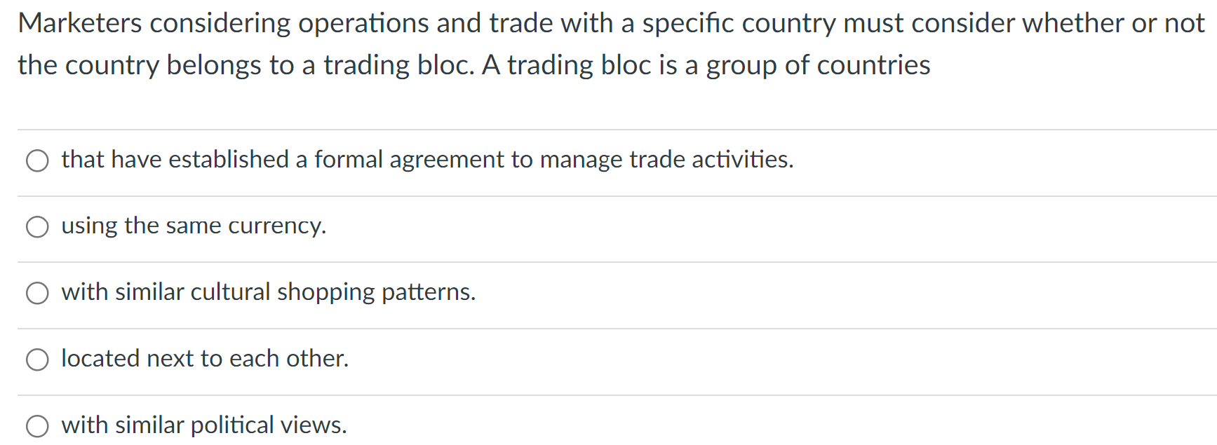Choose the third radio button option
This screenshot has height=445, width=1217.
click(x=37, y=293)
